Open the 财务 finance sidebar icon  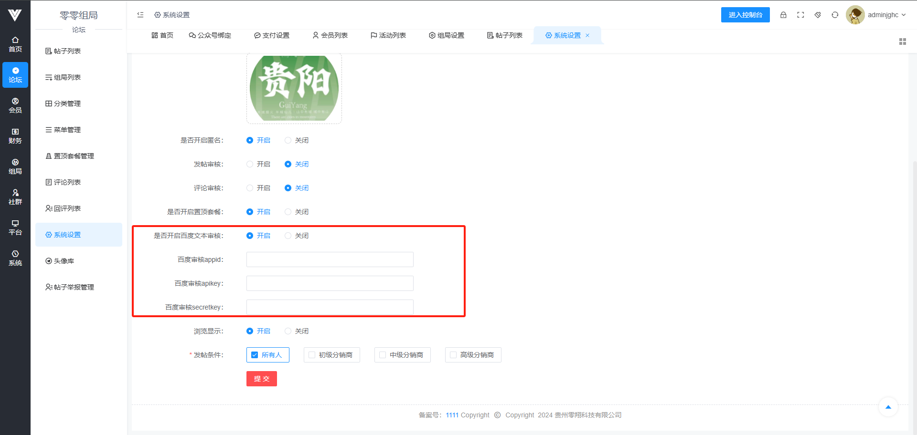click(15, 136)
